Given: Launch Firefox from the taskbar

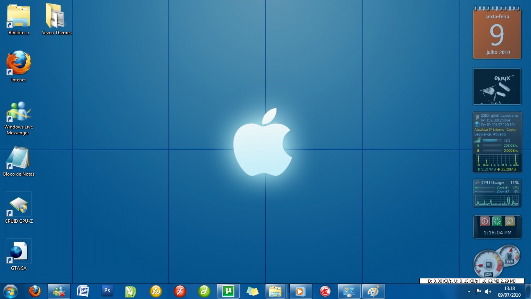Looking at the screenshot, I should (35, 291).
